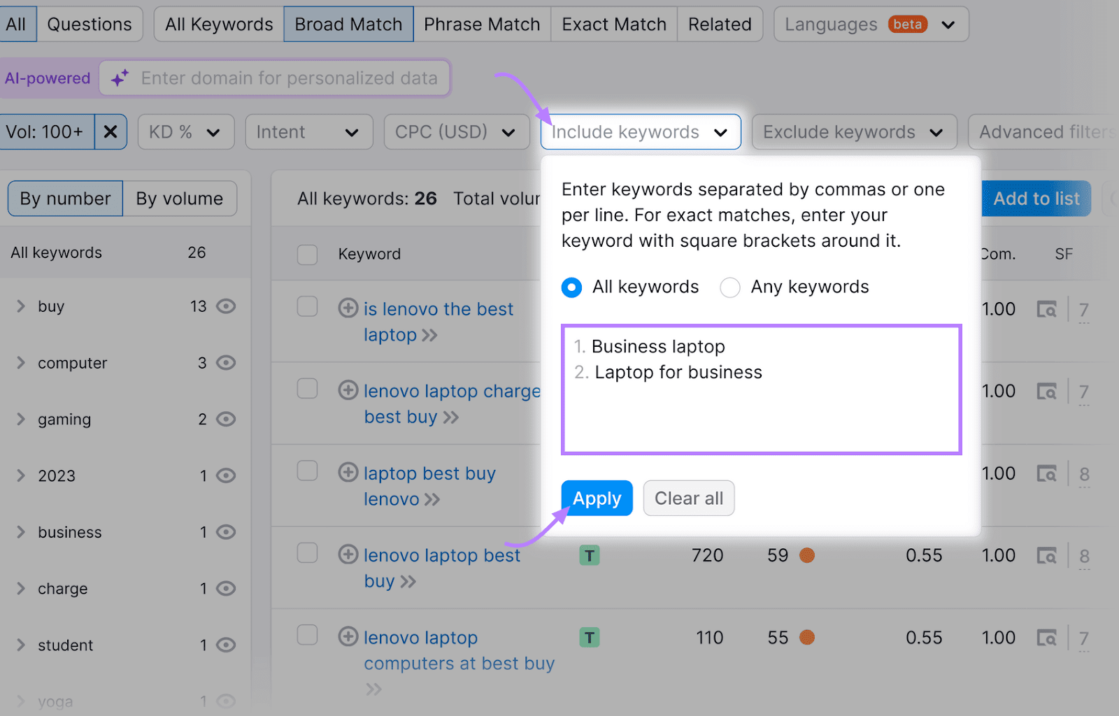
Task: Open SERP preview icon for "lenovo laptop best buy"
Action: tap(1047, 554)
